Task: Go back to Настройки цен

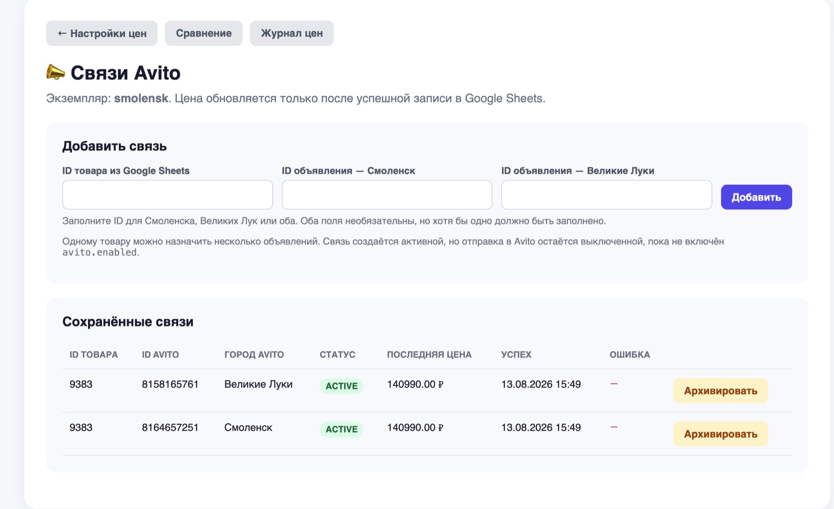Action: click(102, 33)
